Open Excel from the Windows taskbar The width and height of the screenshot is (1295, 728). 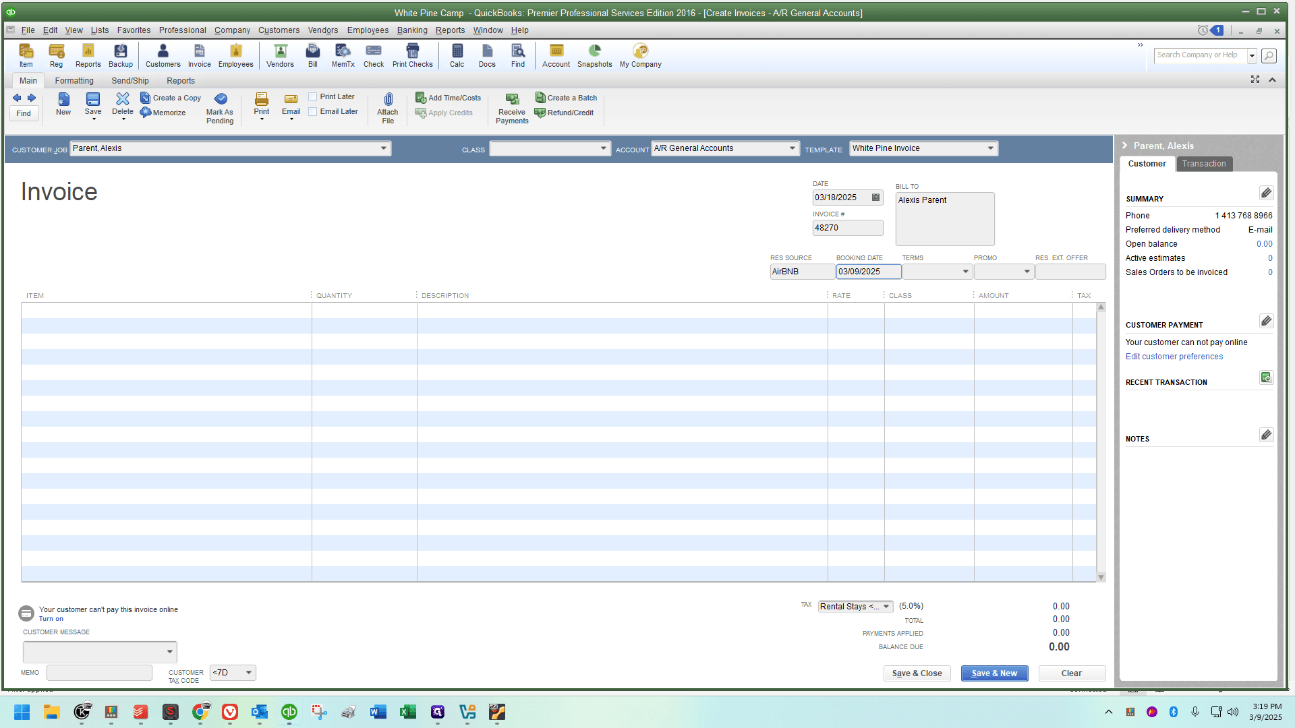(408, 712)
